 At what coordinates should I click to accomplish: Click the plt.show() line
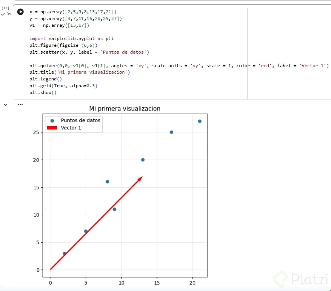(x=43, y=92)
